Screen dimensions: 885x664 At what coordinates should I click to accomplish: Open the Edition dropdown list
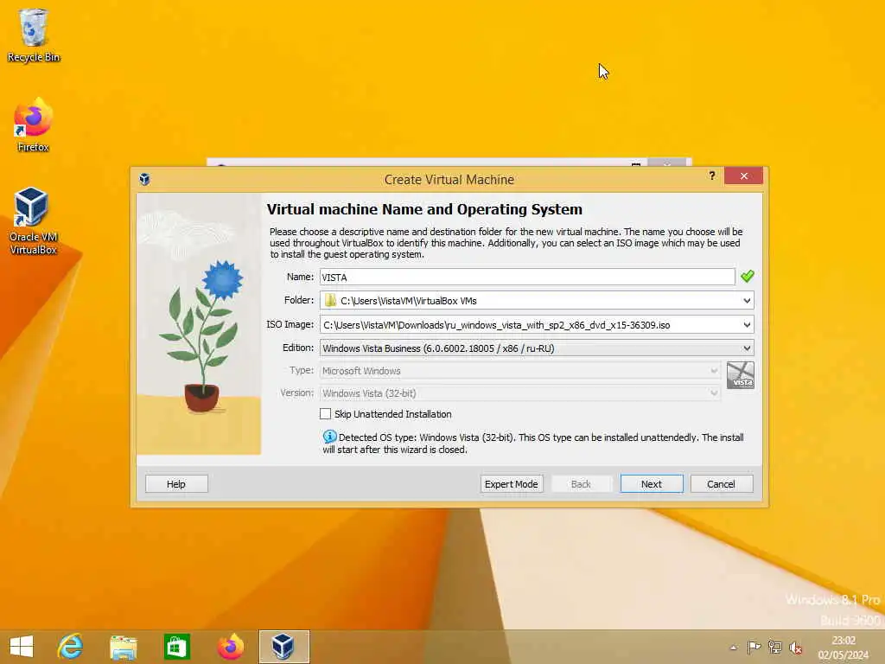[x=537, y=348]
